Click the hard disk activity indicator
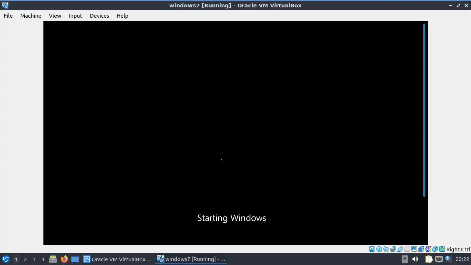Image resolution: width=471 pixels, height=265 pixels. [372, 249]
